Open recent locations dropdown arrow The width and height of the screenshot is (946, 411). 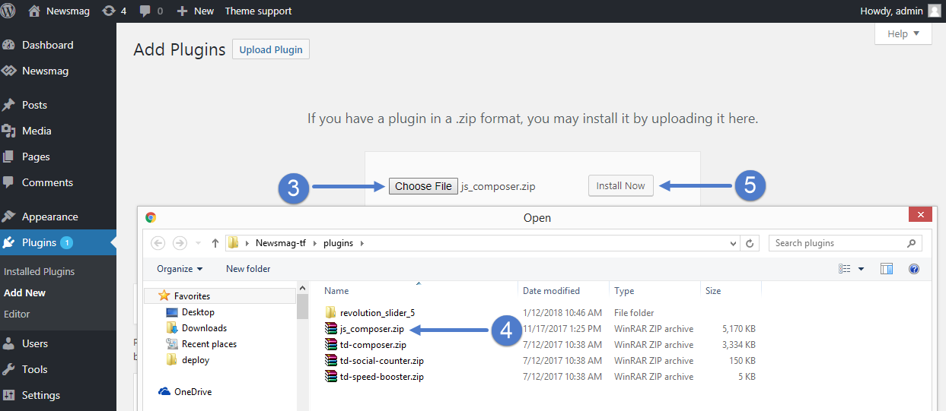coord(199,243)
